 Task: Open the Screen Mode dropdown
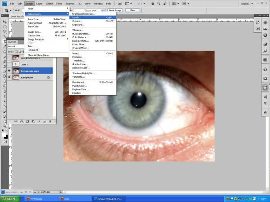(x=185, y=4)
